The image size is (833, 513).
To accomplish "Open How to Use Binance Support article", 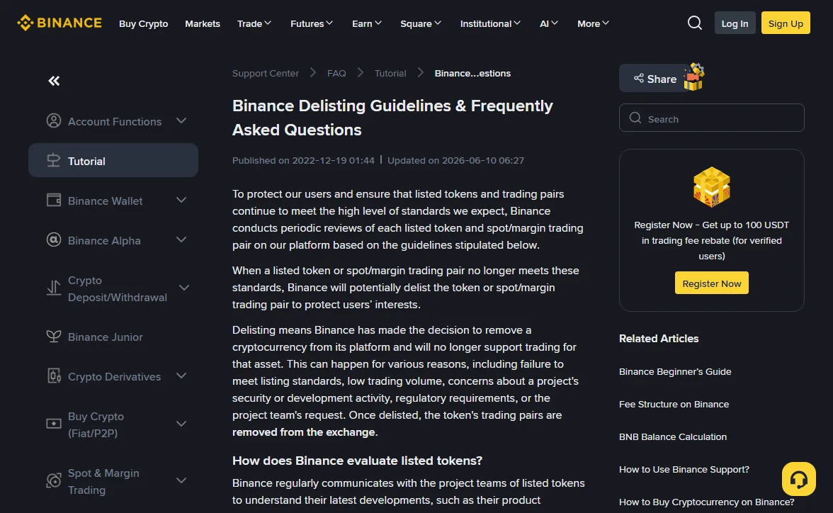I will coord(684,469).
